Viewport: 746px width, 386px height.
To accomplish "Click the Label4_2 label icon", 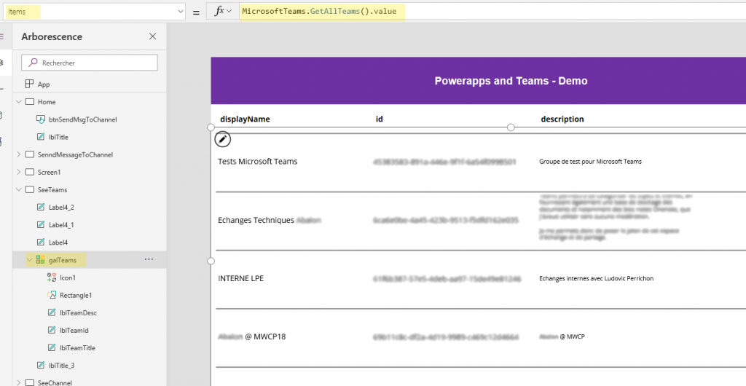I will 41,208.
